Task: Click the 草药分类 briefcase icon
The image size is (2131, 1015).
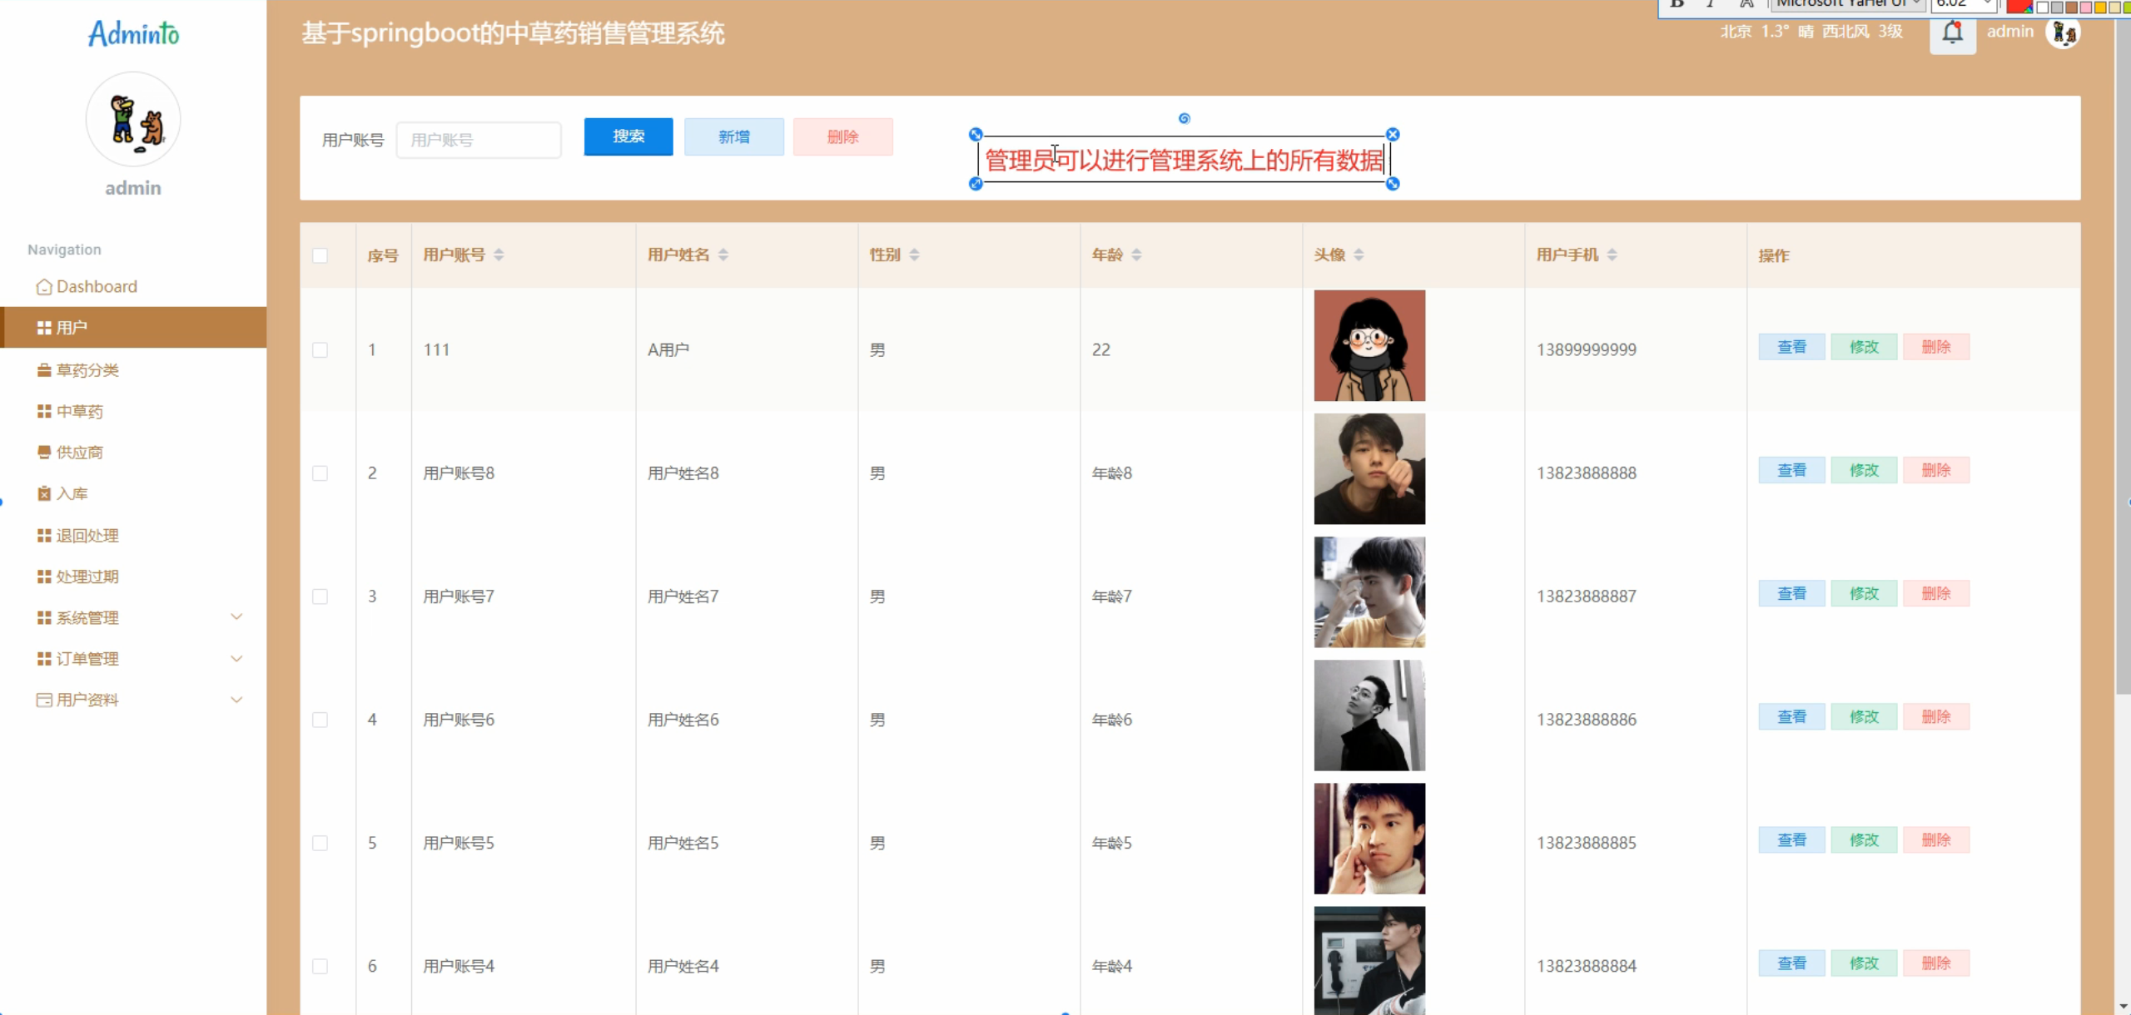Action: [44, 370]
